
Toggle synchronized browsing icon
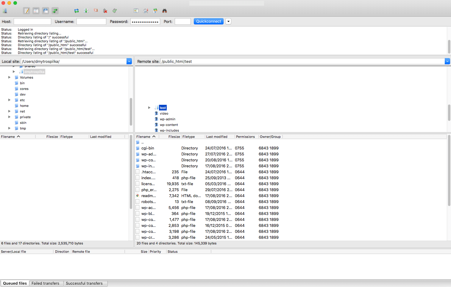point(155,11)
